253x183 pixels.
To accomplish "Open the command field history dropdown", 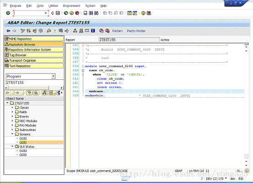I will [46, 13].
